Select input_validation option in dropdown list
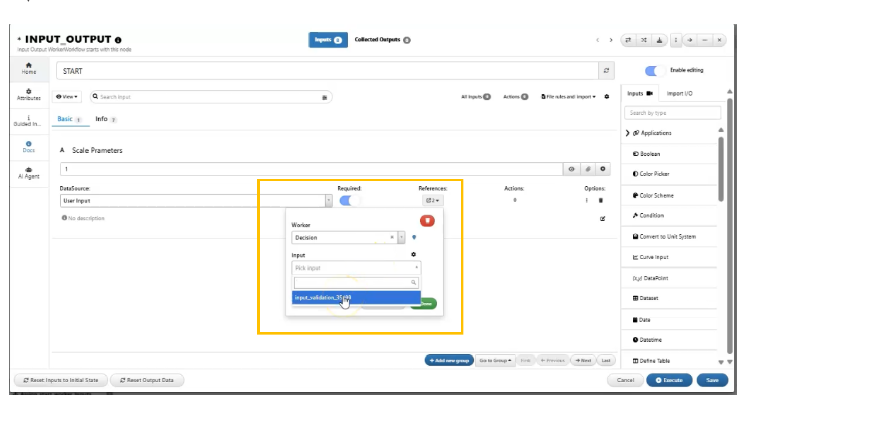The image size is (884, 445). (x=356, y=297)
